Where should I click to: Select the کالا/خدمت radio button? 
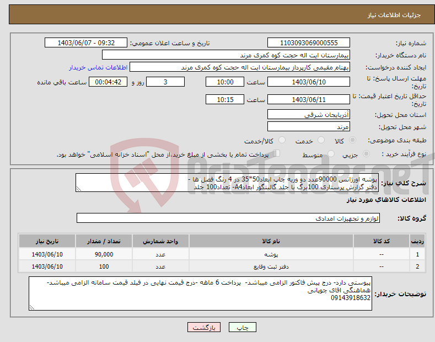282,140
